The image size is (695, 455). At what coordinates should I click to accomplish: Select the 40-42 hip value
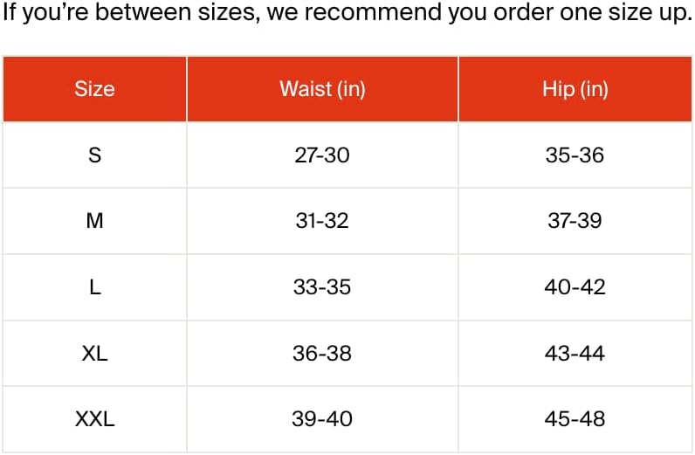coord(575,287)
